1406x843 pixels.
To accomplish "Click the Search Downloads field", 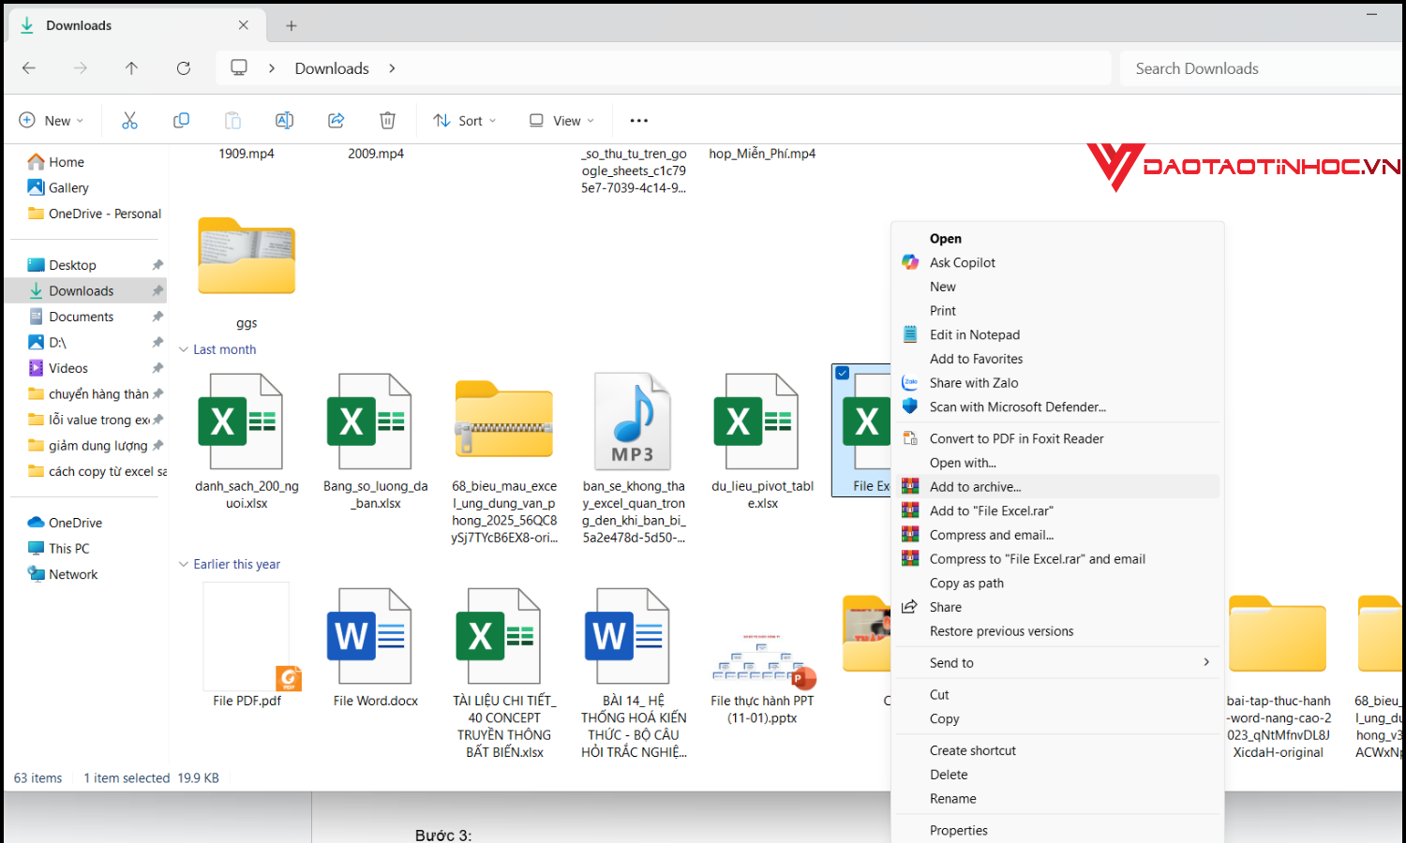I will pyautogui.click(x=1256, y=68).
